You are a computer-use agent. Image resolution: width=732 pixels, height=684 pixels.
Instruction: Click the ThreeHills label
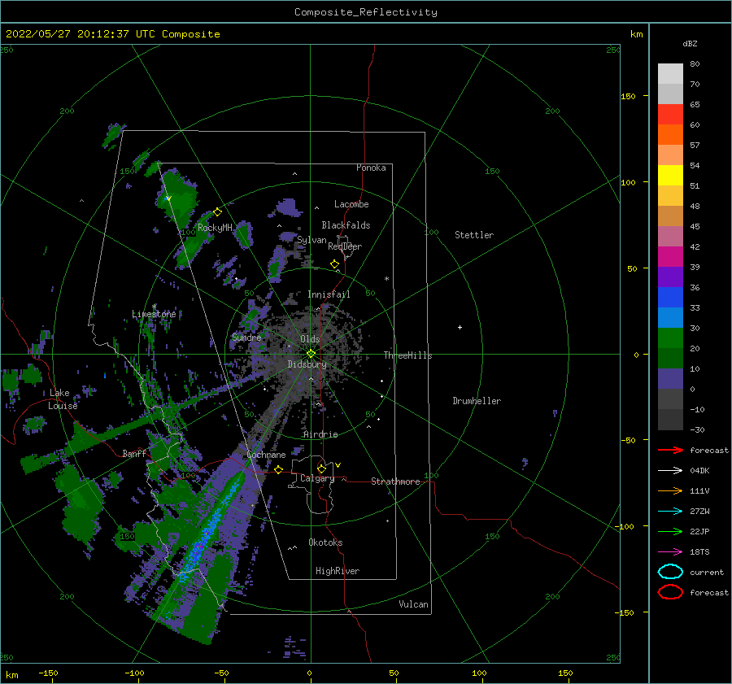click(x=407, y=355)
